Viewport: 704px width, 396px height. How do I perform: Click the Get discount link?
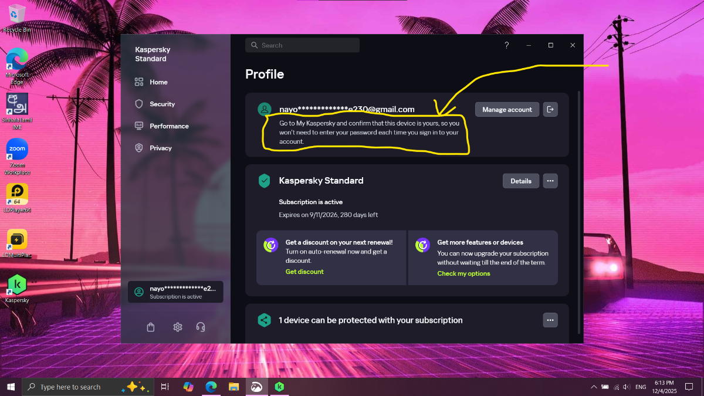click(304, 272)
